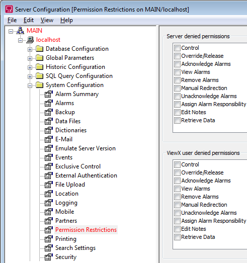This screenshot has height=263, width=247.
Task: Check server denied Acknowledge Alarms
Action: tap(177, 64)
